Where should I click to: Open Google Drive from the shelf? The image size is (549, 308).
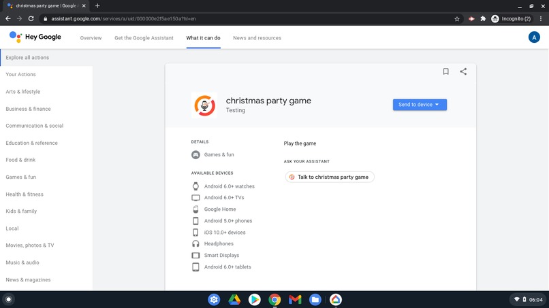tap(234, 300)
